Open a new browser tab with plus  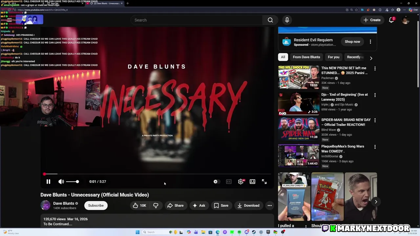(128, 3)
